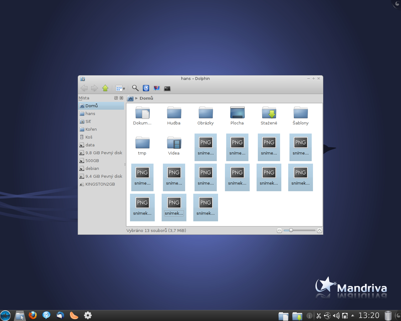Toggle the terminal panel from the toolbar
This screenshot has height=321, width=401.
(167, 88)
